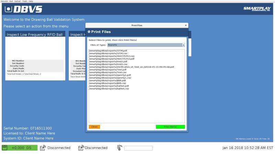The width and height of the screenshot is (275, 154).
Task: Expand the Files of Type dropdown arrow
Action: tap(183, 45)
